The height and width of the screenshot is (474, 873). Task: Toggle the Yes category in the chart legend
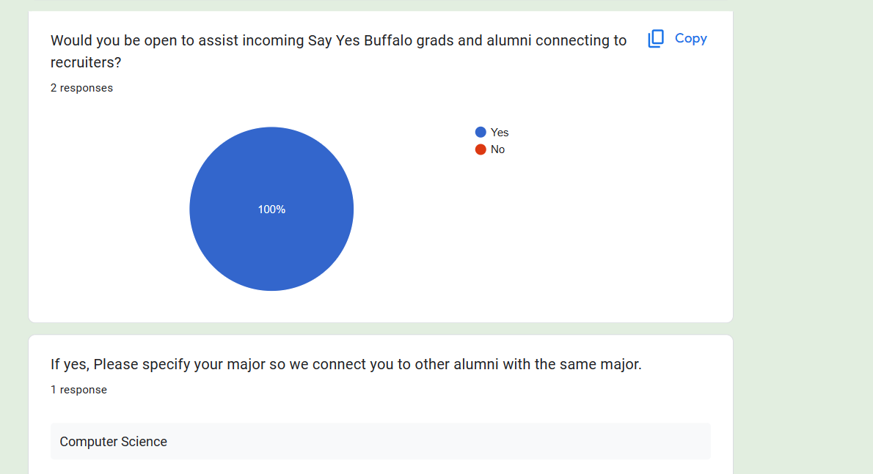tap(492, 132)
